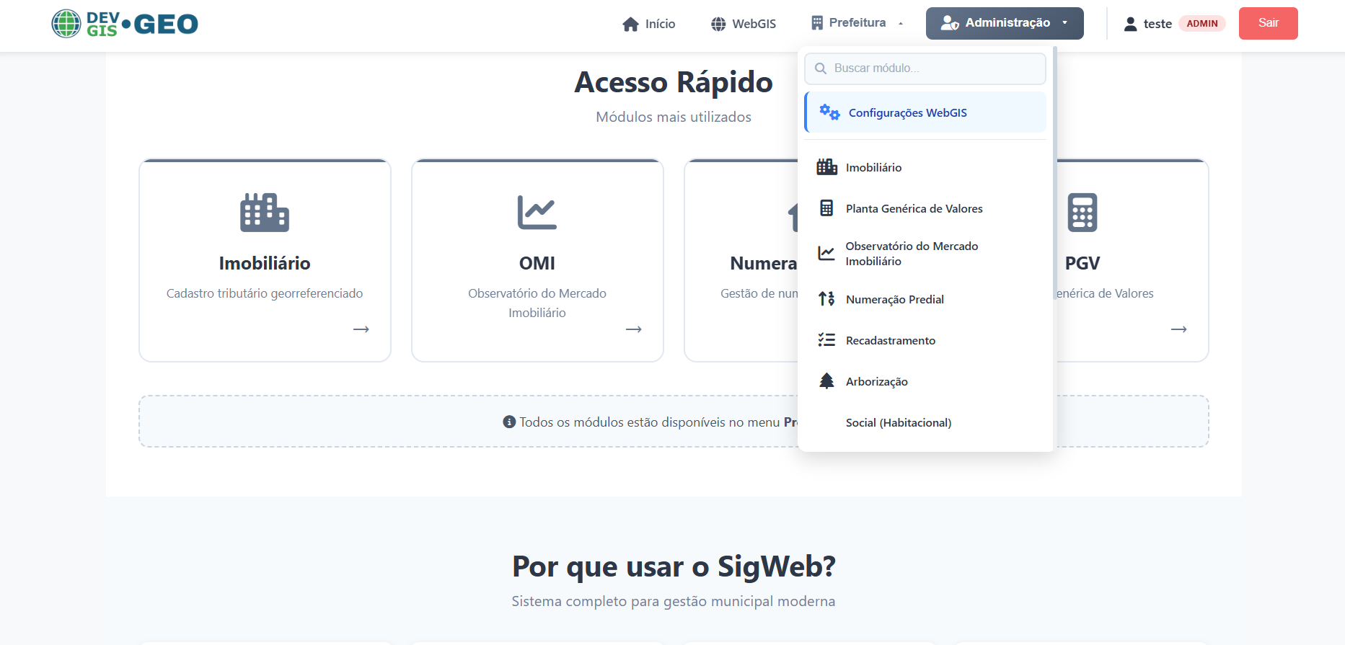The image size is (1345, 645).
Task: Choose Observatório do Mercado Imobiliário entry
Action: [925, 254]
